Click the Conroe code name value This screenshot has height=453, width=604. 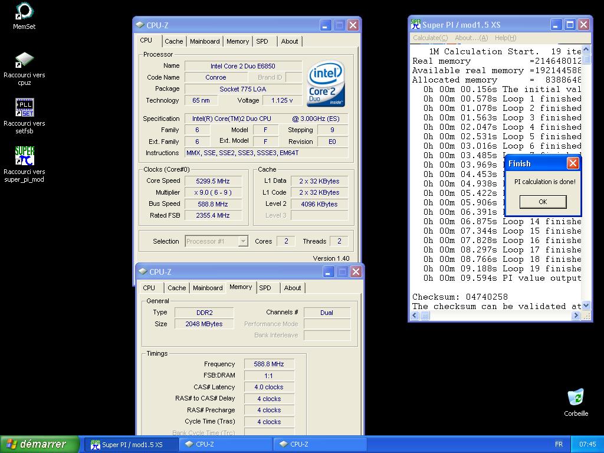tap(216, 77)
